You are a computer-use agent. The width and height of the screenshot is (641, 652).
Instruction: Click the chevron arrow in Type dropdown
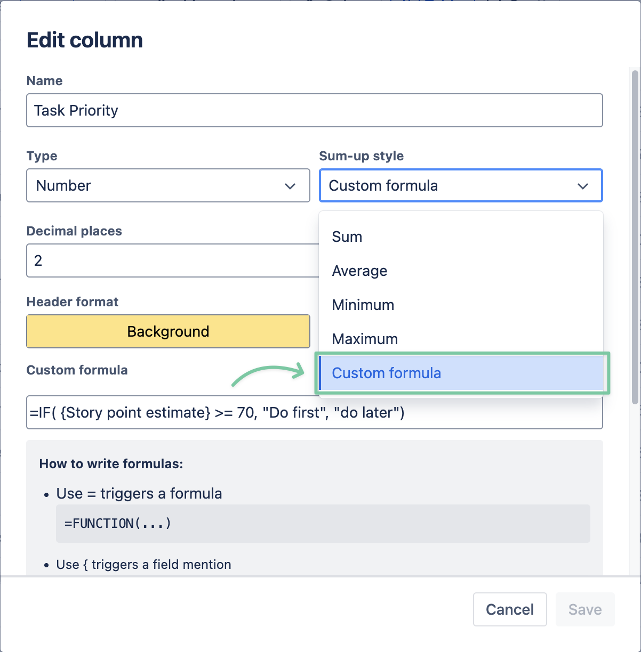[x=290, y=186]
